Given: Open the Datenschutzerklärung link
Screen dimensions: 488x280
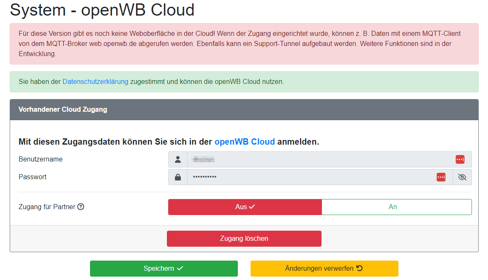Looking at the screenshot, I should [x=95, y=82].
